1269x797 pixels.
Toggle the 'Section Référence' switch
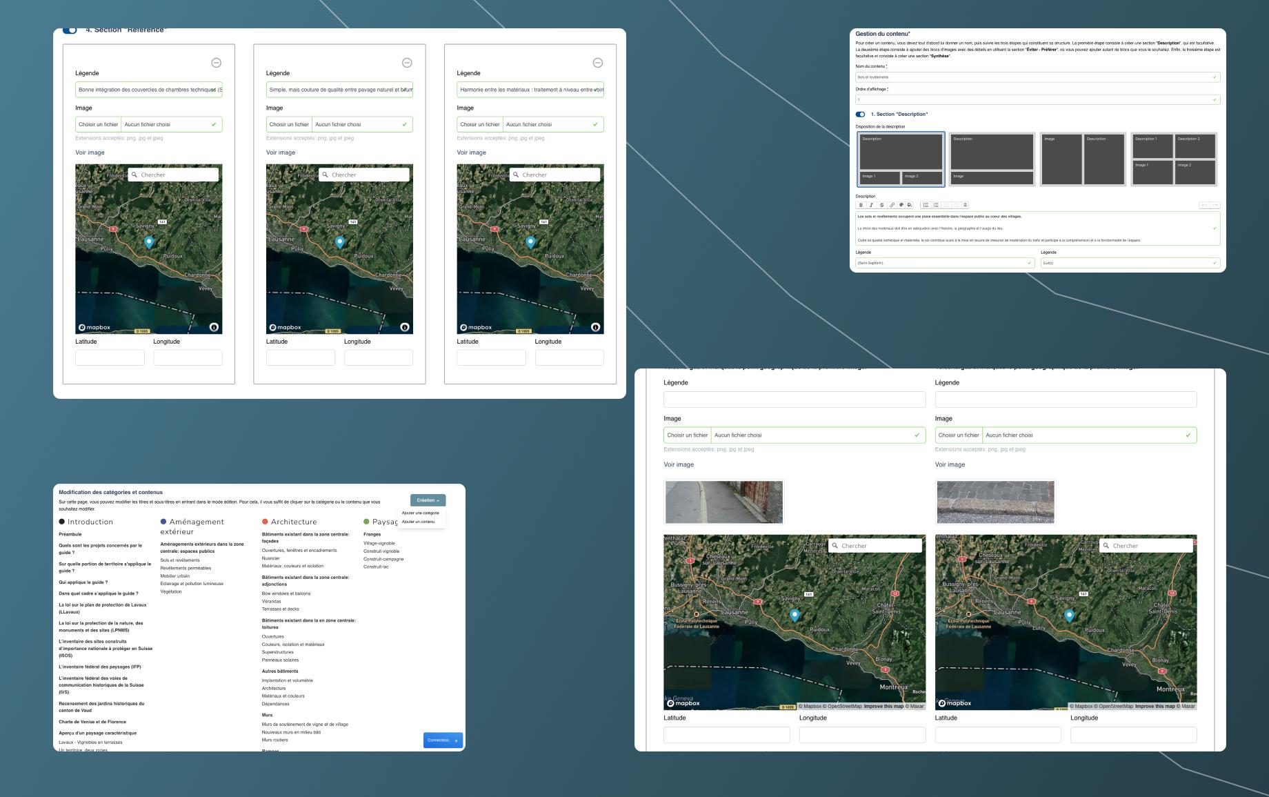point(70,30)
